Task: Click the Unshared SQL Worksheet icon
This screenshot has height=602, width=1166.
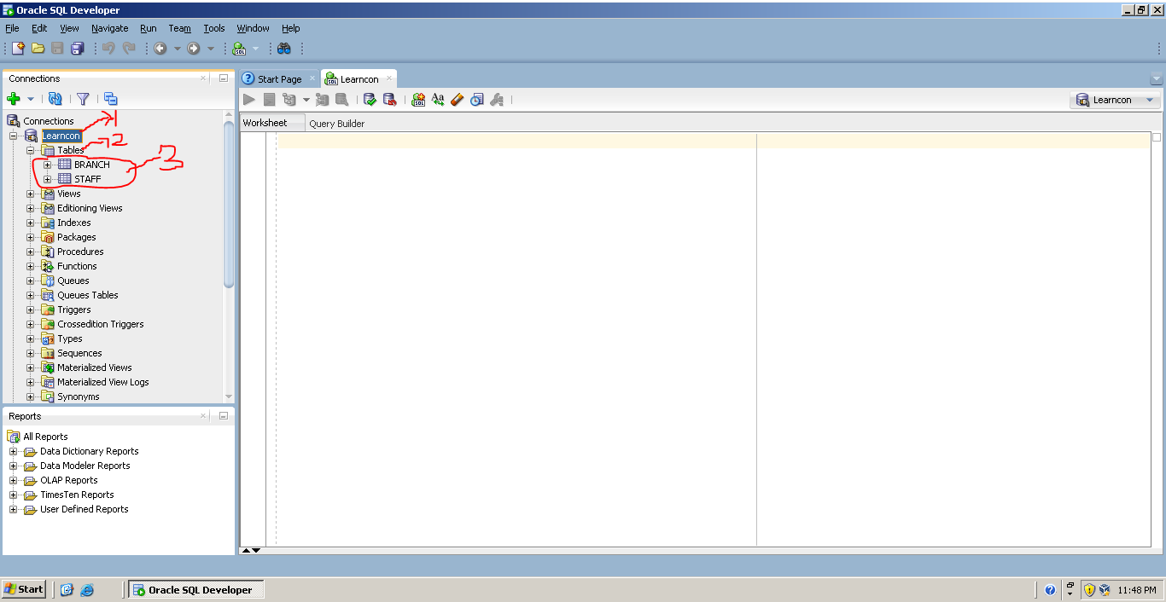Action: (x=418, y=100)
